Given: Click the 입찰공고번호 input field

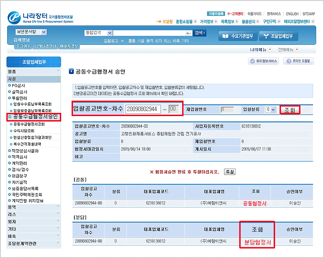Looking at the screenshot, I should tap(143, 109).
